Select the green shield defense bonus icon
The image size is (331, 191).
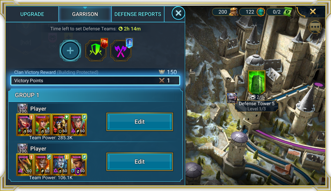point(96,50)
